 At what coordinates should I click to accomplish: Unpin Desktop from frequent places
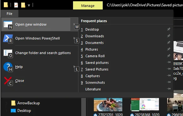[x=169, y=29]
